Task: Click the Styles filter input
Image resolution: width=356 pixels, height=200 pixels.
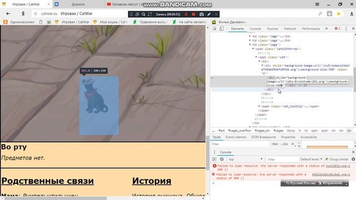Action: coord(240,144)
